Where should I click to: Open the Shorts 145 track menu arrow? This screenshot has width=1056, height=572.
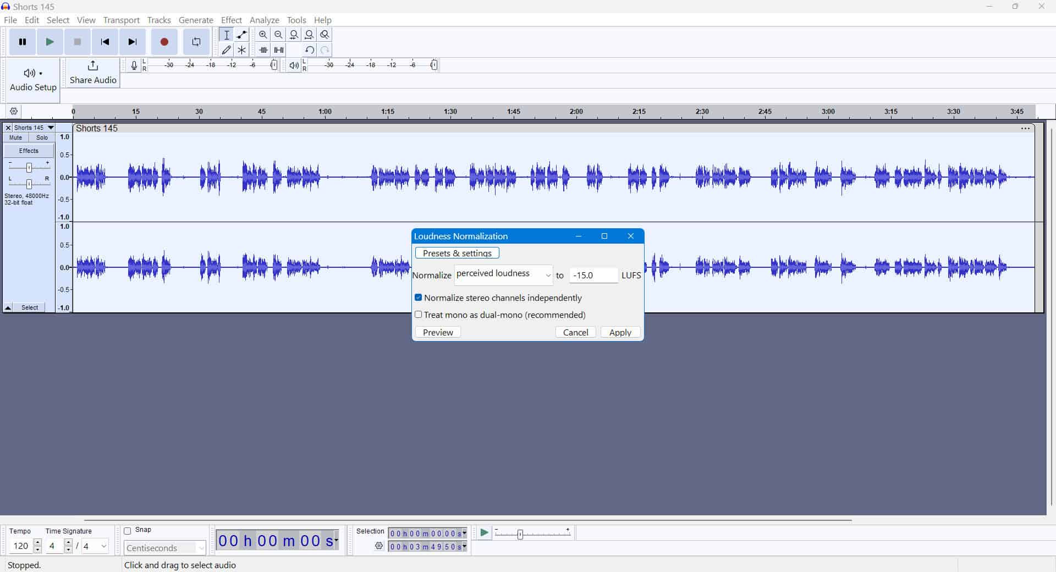click(x=51, y=128)
